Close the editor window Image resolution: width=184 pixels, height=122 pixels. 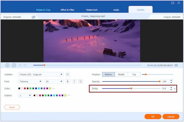pos(179,3)
